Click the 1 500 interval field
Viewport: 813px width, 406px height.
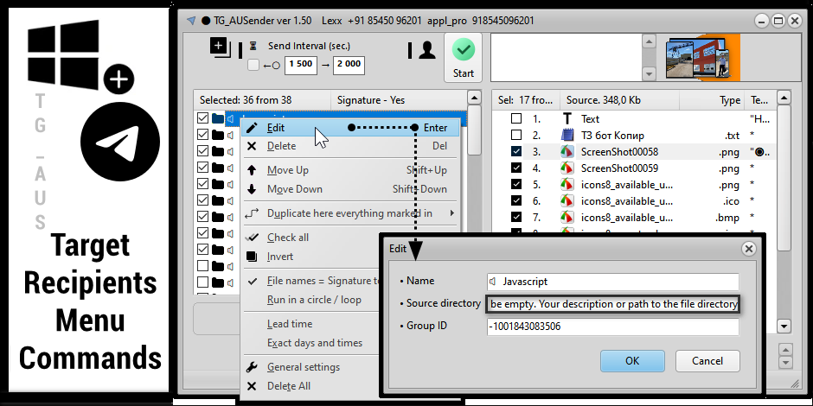pos(301,65)
